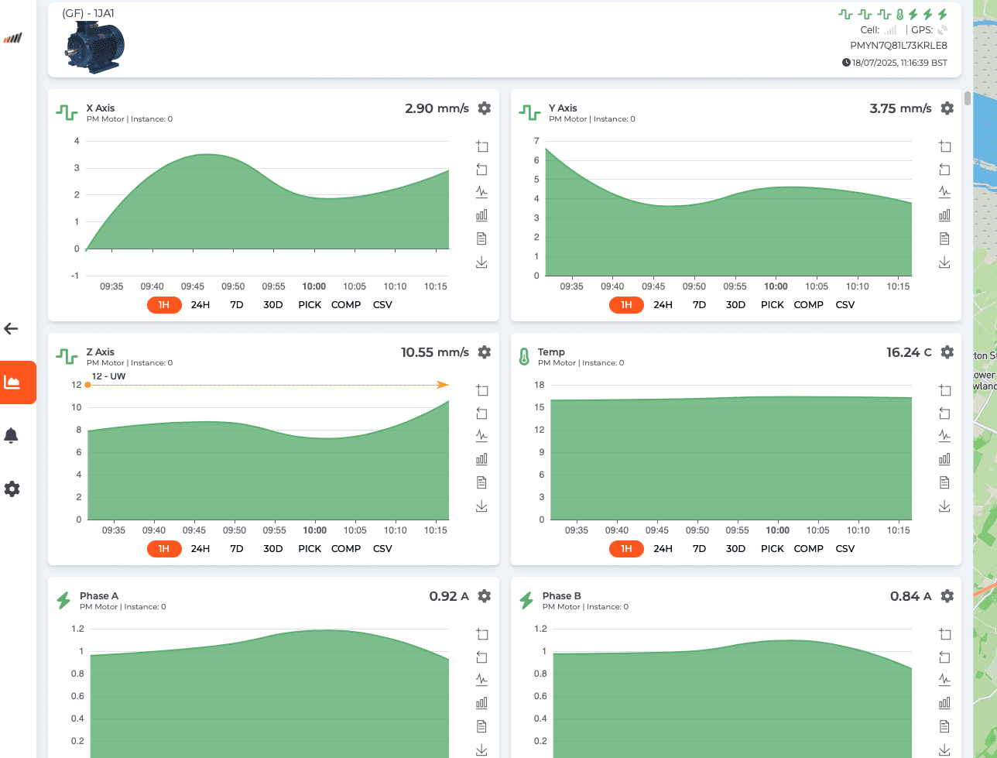Click PICK date option on Temp chart
The image size is (997, 758).
pos(772,549)
